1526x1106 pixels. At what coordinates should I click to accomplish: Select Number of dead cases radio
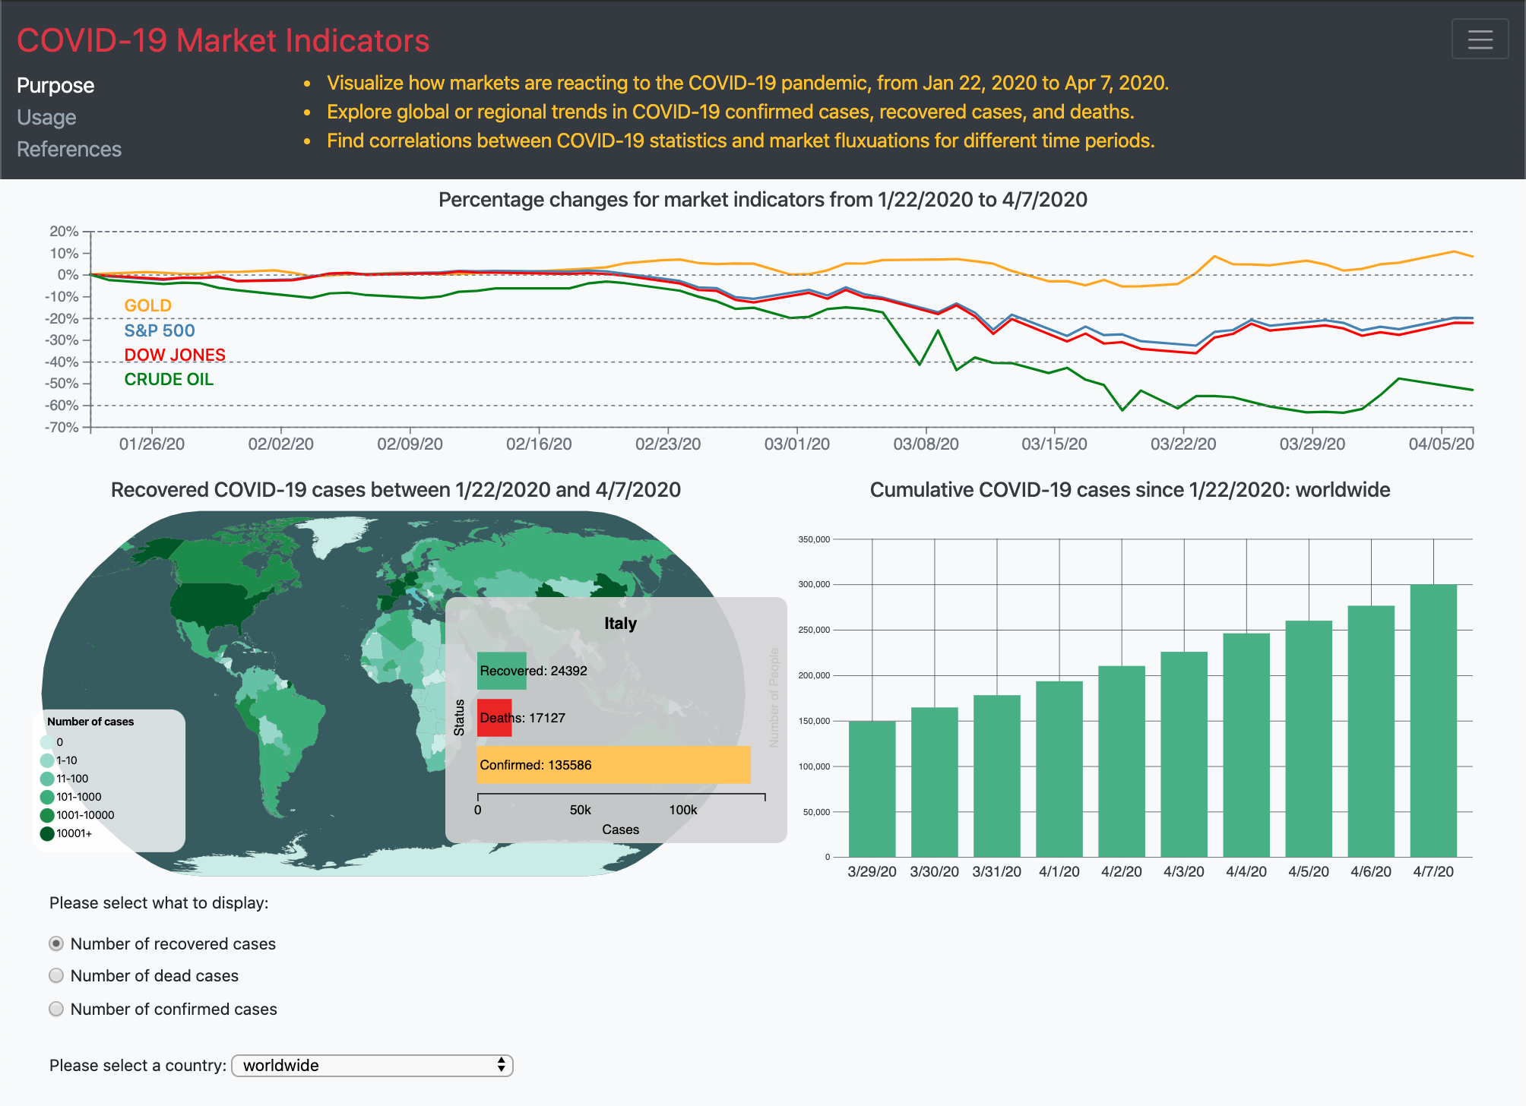[x=56, y=975]
